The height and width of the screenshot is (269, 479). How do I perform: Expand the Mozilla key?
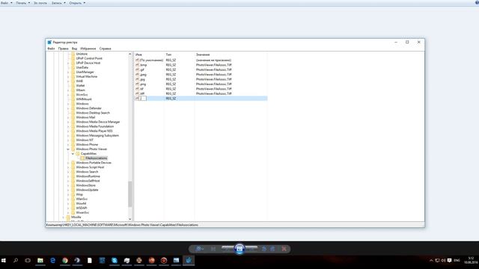click(x=63, y=217)
